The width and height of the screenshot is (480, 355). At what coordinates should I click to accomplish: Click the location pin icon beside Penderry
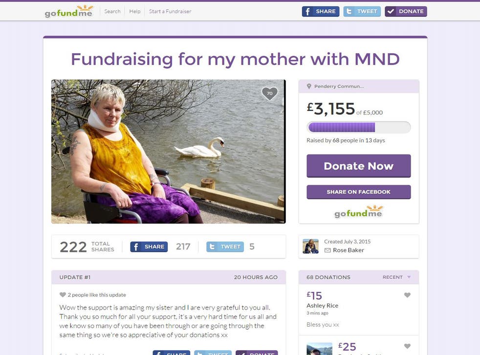point(309,87)
